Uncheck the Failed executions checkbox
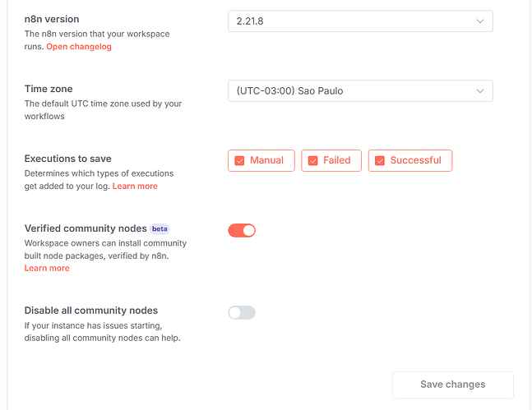Screen dimensions: 532x410 (312, 160)
